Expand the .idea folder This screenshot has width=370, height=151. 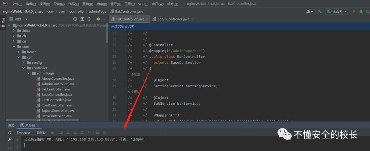14,31
